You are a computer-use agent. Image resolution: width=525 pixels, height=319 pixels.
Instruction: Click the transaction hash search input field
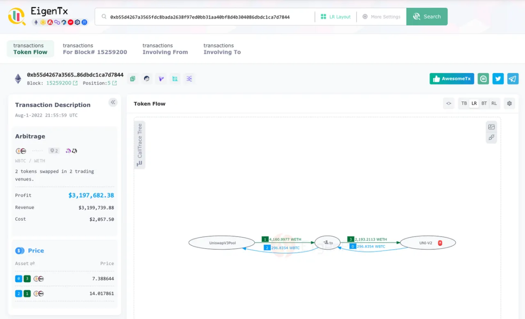(x=205, y=17)
